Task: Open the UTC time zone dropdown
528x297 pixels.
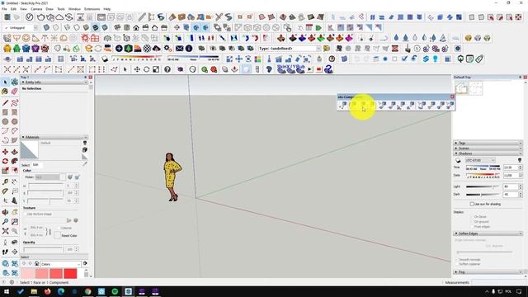Action: coord(480,160)
